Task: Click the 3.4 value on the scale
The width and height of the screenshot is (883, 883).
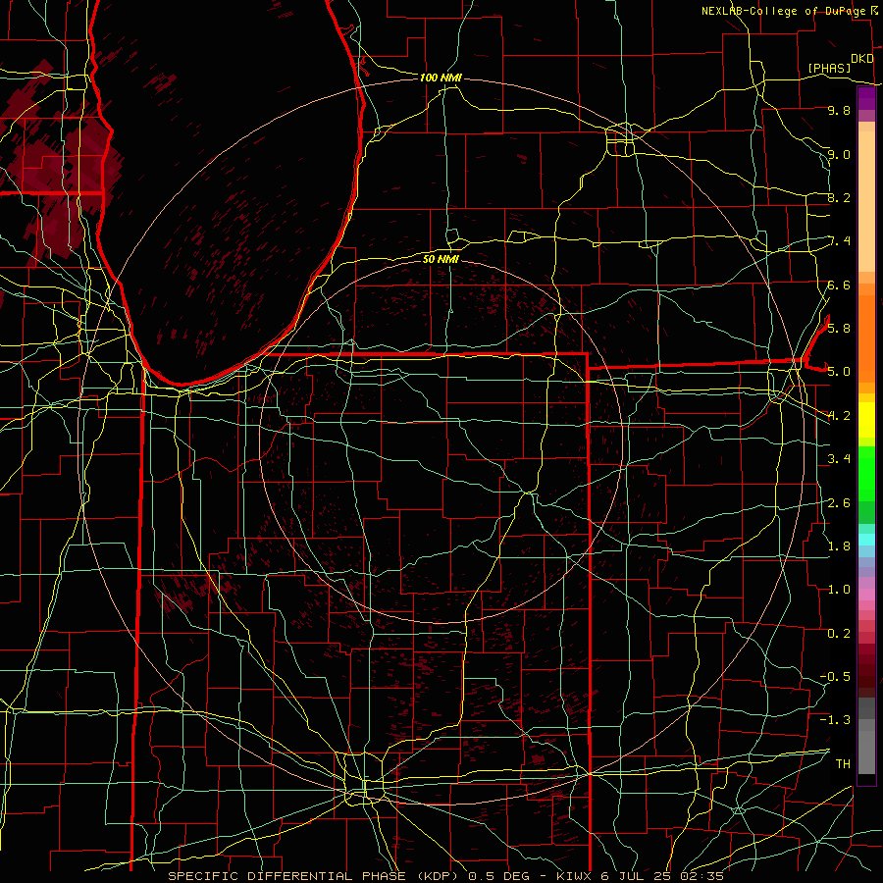Action: click(x=839, y=458)
